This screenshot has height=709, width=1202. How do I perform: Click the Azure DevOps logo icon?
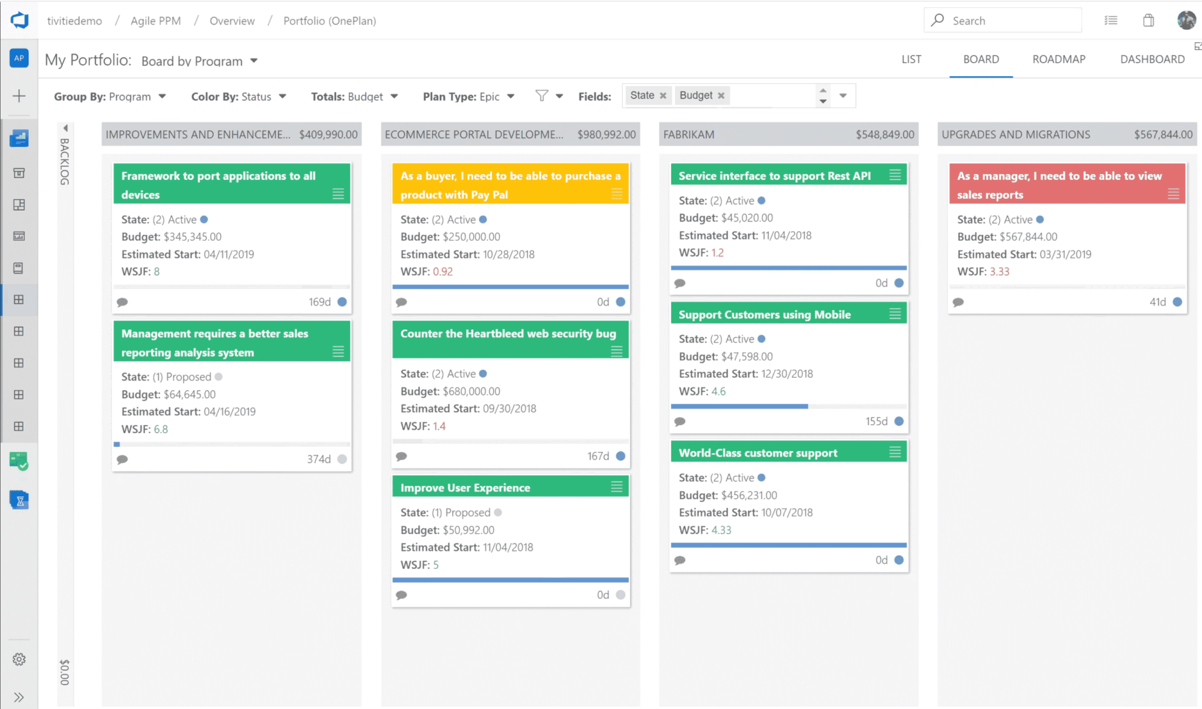20,21
